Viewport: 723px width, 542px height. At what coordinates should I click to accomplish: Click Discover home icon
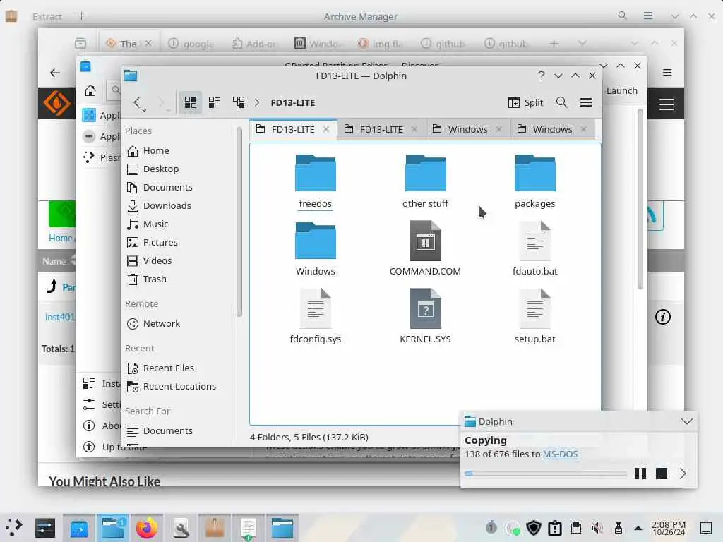[90, 90]
